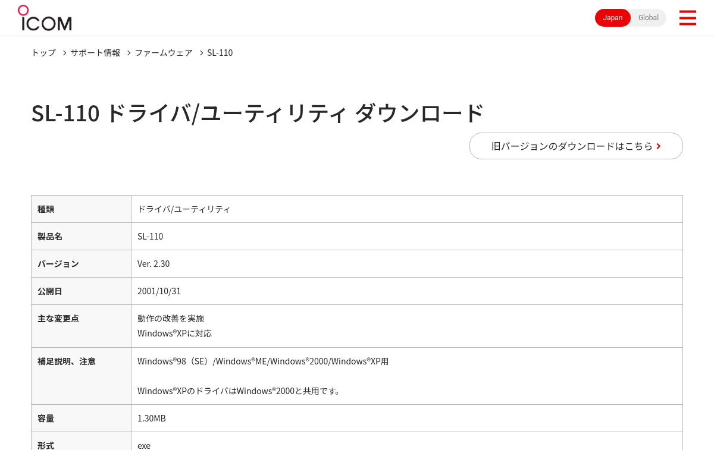Click the 動作の改善を実施 text
The height and width of the screenshot is (450, 714).
click(x=171, y=319)
